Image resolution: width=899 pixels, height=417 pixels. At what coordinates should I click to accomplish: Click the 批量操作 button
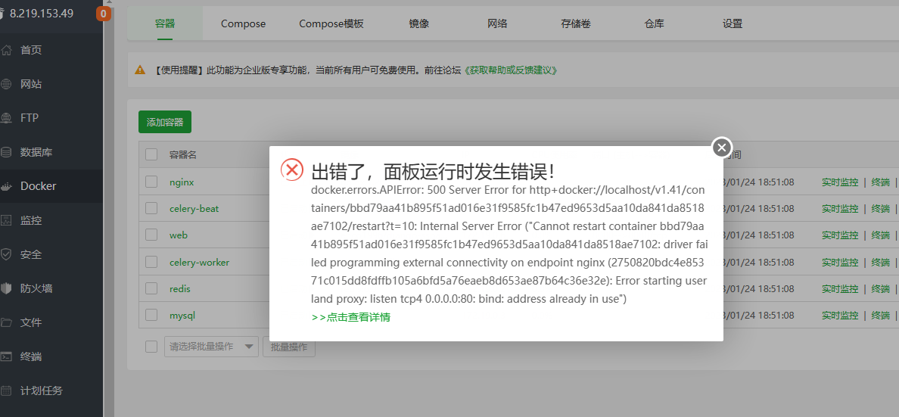pyautogui.click(x=289, y=347)
